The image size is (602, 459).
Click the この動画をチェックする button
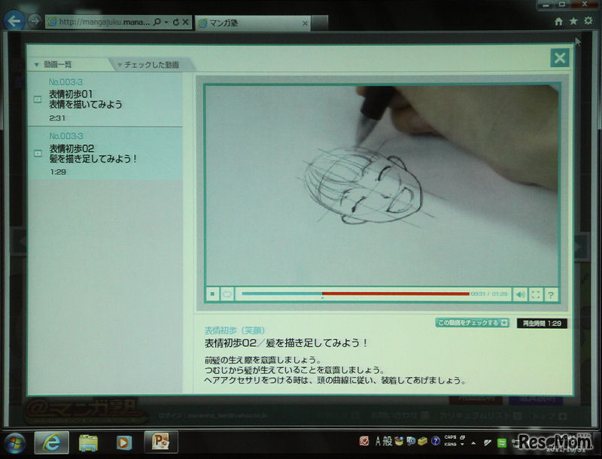click(x=473, y=323)
